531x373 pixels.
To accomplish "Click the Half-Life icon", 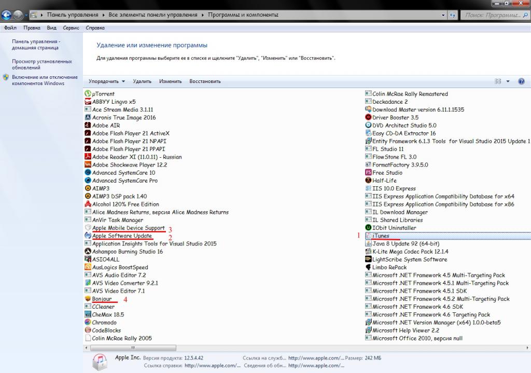I will [368, 181].
